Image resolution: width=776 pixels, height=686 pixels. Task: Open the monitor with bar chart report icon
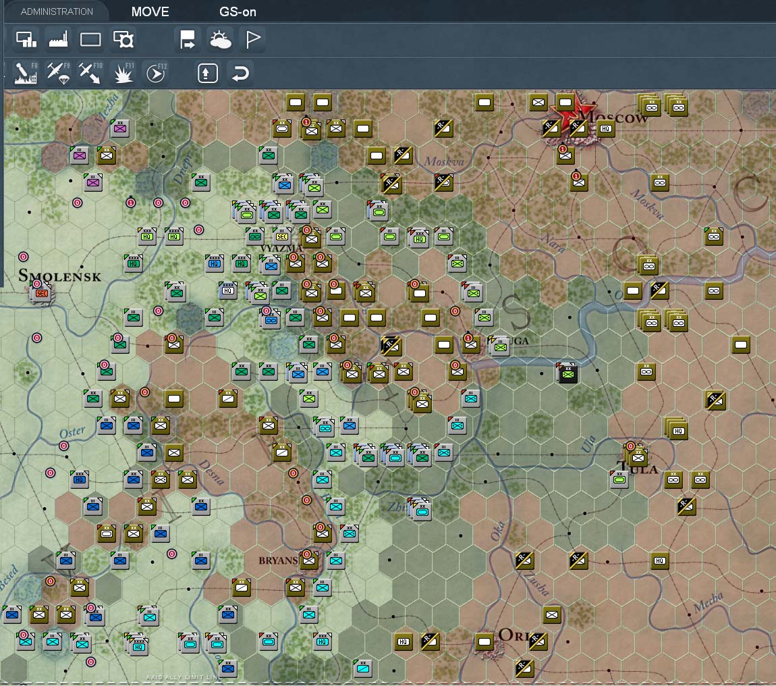click(27, 40)
